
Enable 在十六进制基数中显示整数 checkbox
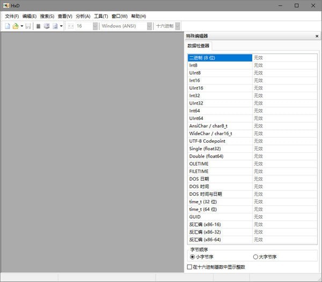click(189, 266)
